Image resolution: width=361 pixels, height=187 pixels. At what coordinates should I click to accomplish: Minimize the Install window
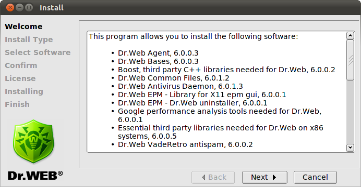pos(20,8)
